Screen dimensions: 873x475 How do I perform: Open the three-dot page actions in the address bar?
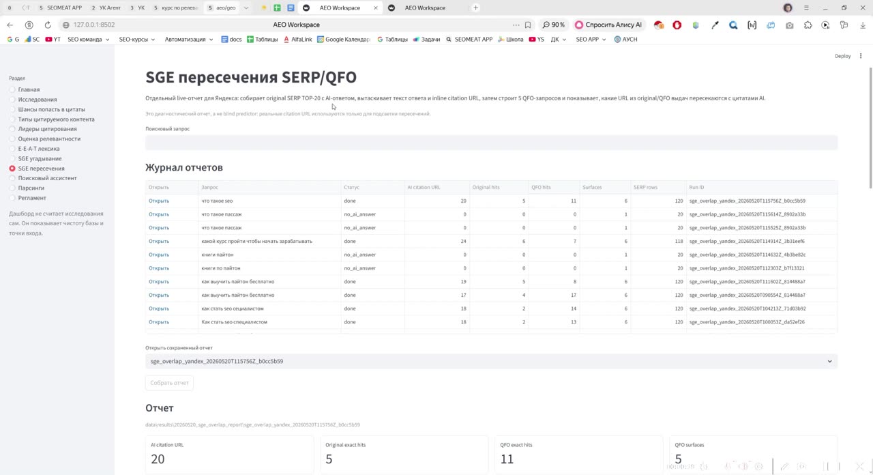tap(516, 25)
